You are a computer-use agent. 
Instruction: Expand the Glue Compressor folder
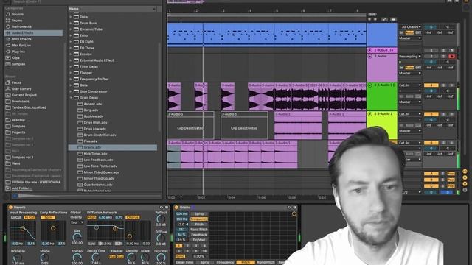pos(71,91)
